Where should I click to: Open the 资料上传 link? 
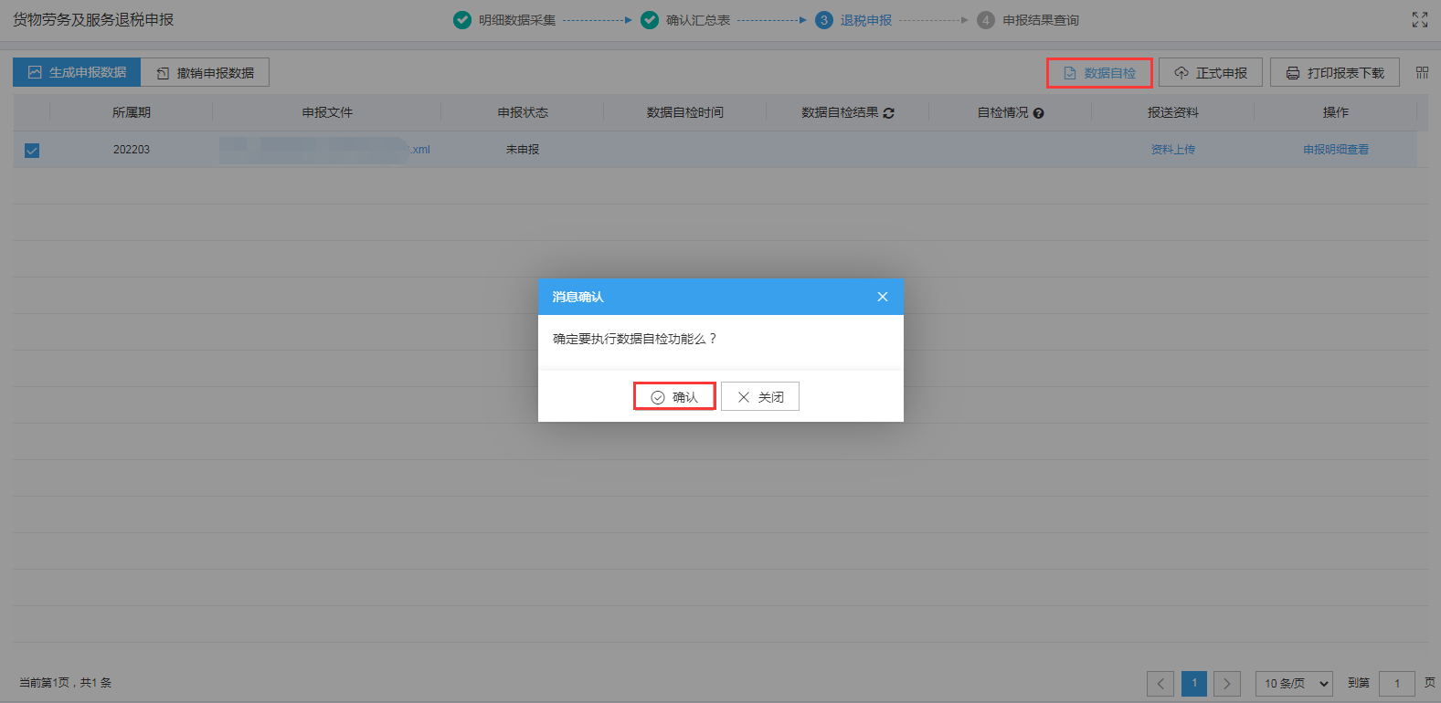point(1173,150)
